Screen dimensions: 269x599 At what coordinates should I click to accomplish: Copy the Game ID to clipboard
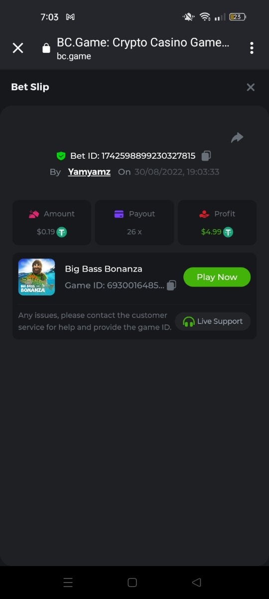coord(171,286)
